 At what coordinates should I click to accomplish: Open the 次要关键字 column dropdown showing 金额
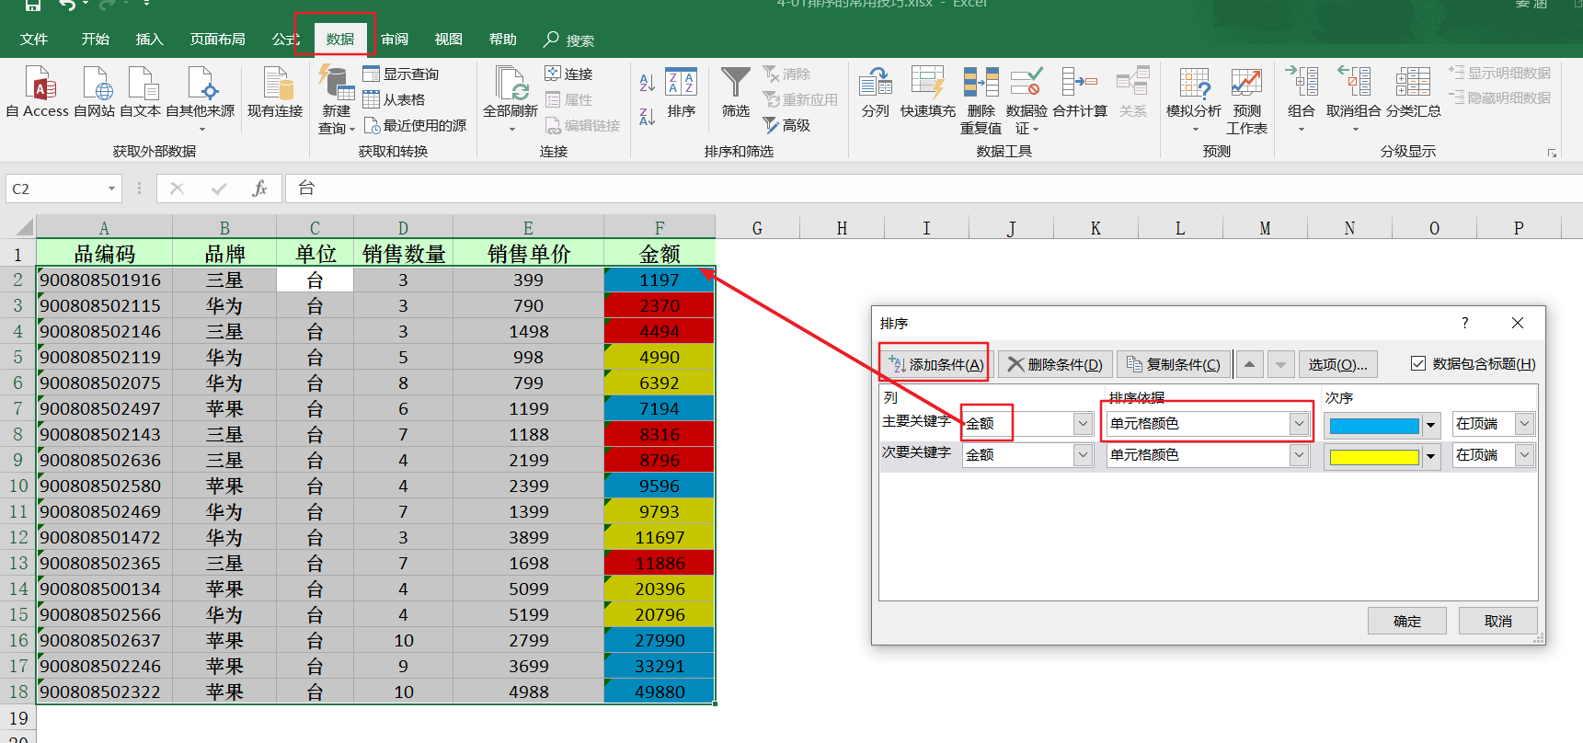pos(1083,455)
